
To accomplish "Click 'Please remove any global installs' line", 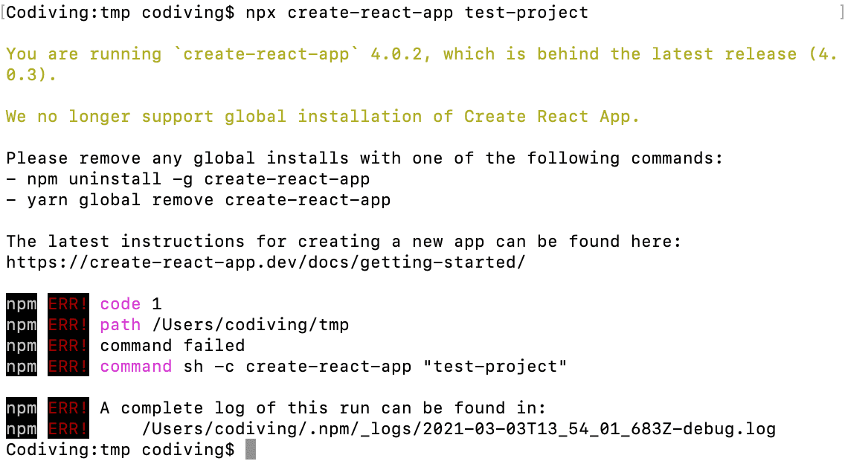I will [x=364, y=158].
